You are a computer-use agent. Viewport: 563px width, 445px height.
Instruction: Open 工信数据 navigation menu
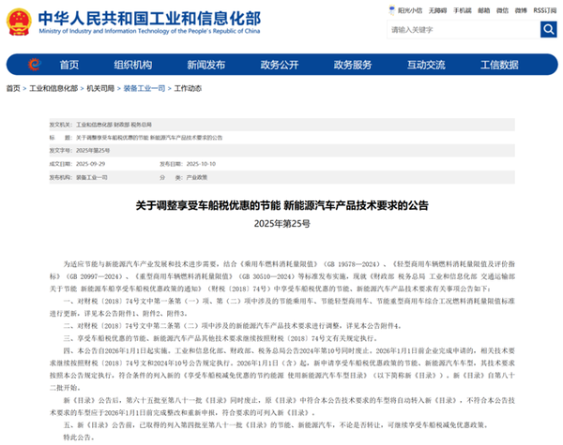(x=498, y=65)
